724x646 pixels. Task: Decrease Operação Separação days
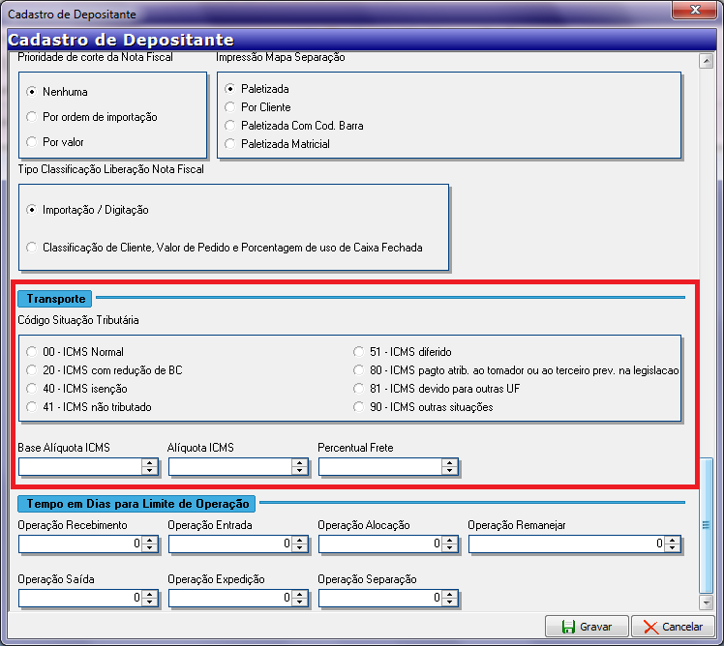449,602
